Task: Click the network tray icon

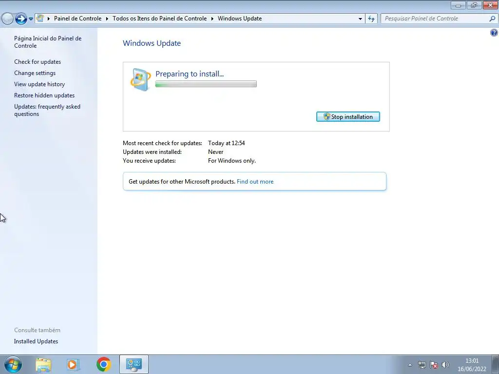Action: tap(422, 365)
